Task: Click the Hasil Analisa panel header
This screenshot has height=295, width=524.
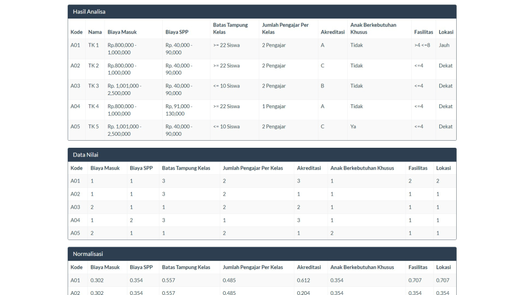Action: tap(262, 12)
